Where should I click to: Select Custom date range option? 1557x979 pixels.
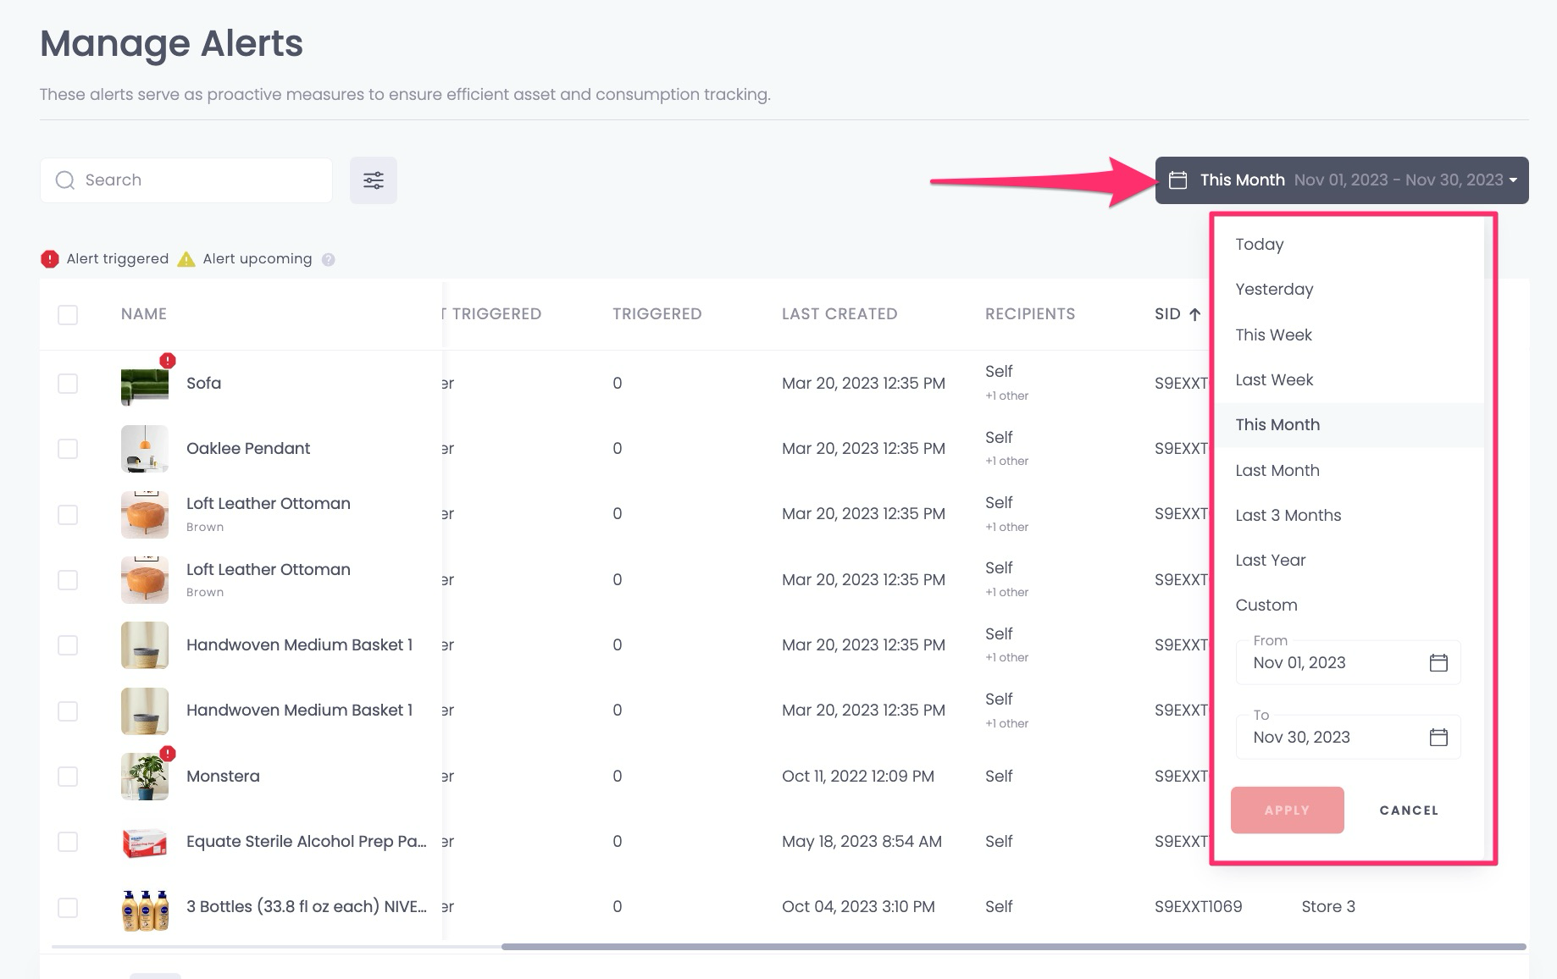[x=1350, y=605]
